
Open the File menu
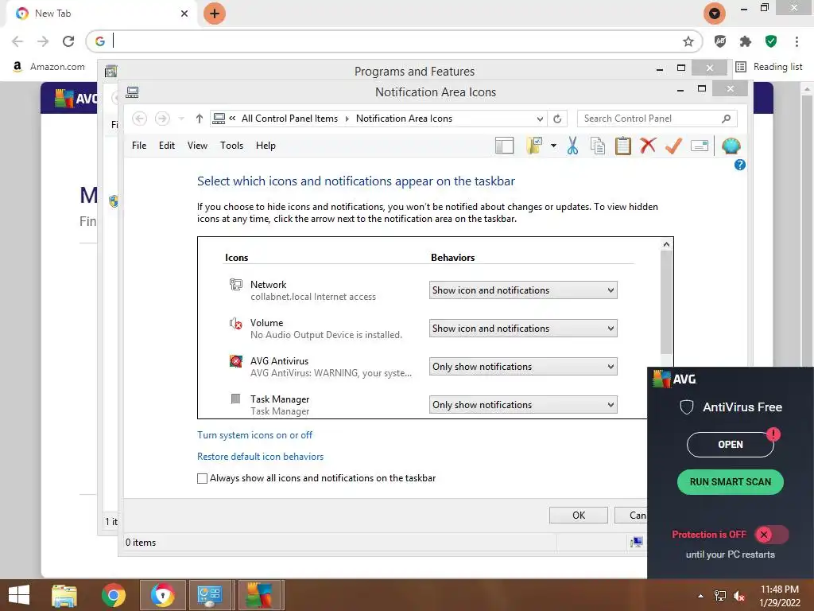pos(139,146)
